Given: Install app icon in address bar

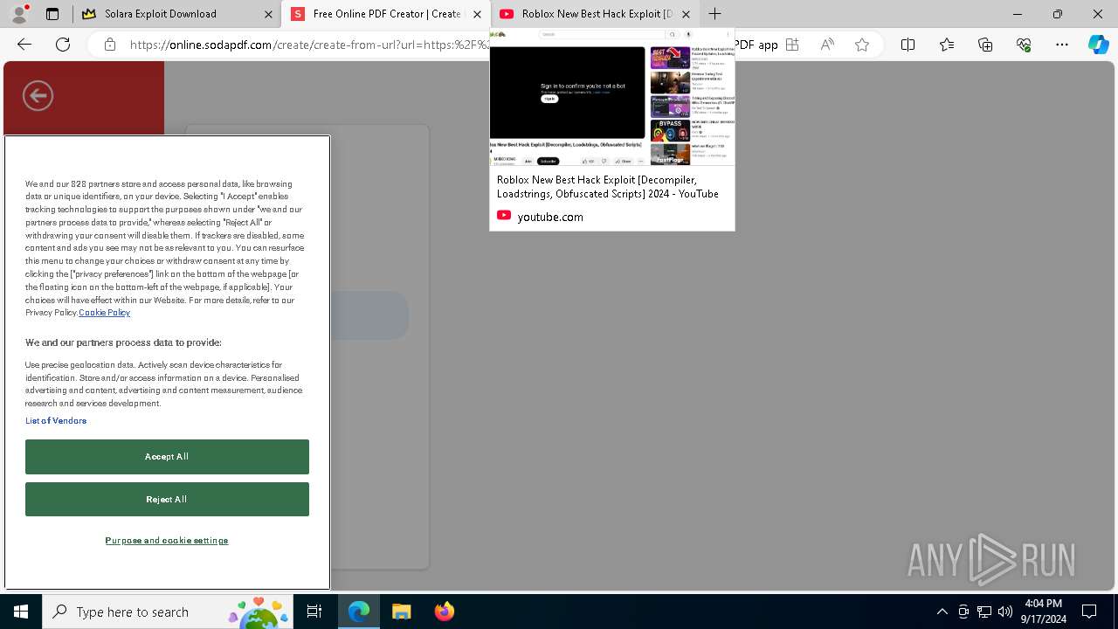Looking at the screenshot, I should click(792, 45).
